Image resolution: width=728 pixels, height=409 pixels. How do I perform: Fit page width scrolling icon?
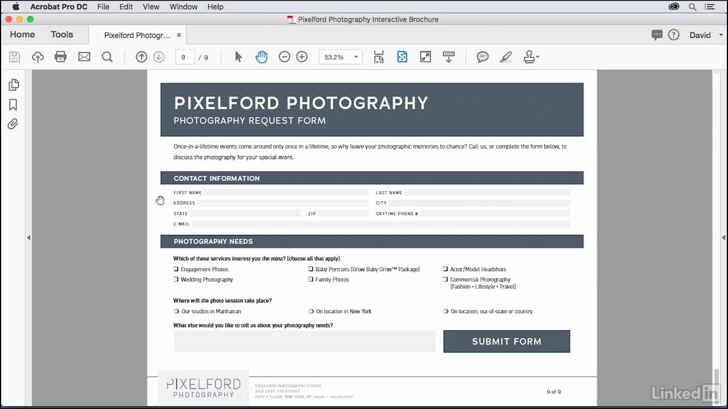coord(379,57)
